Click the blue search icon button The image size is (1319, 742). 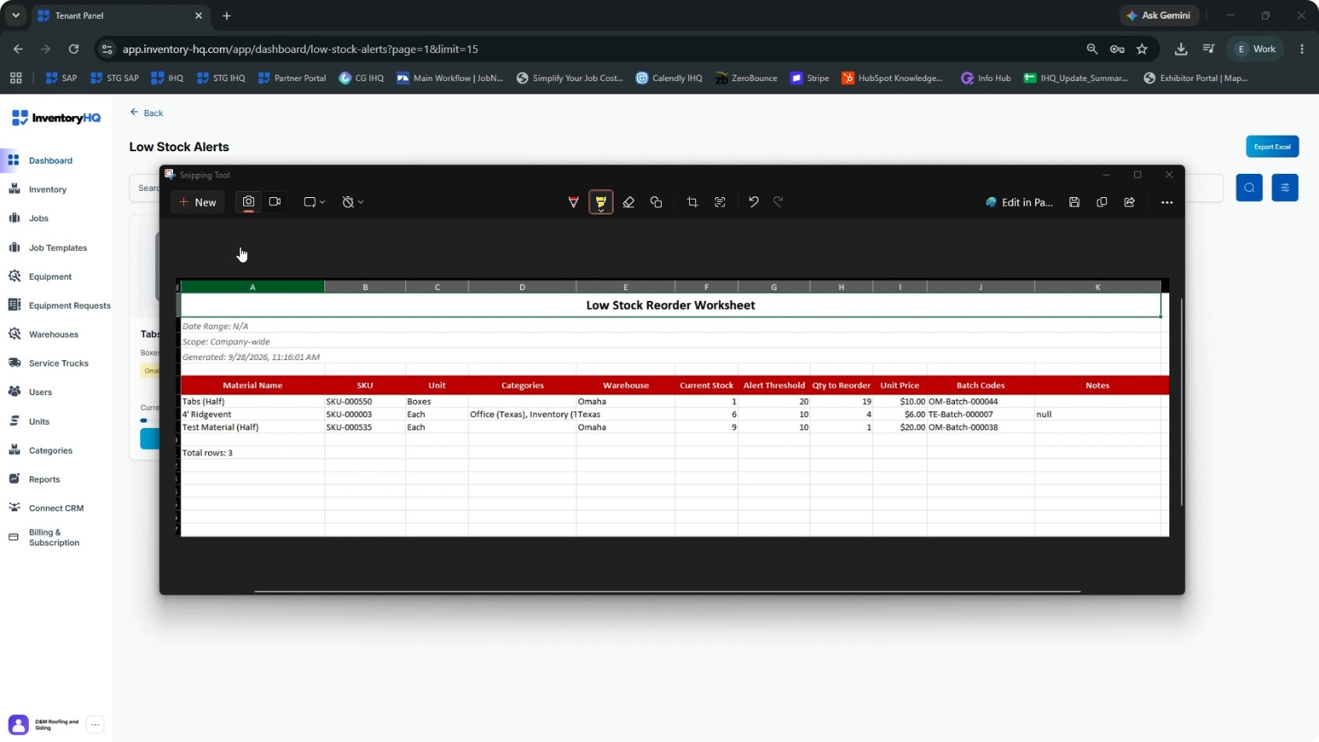(1249, 187)
